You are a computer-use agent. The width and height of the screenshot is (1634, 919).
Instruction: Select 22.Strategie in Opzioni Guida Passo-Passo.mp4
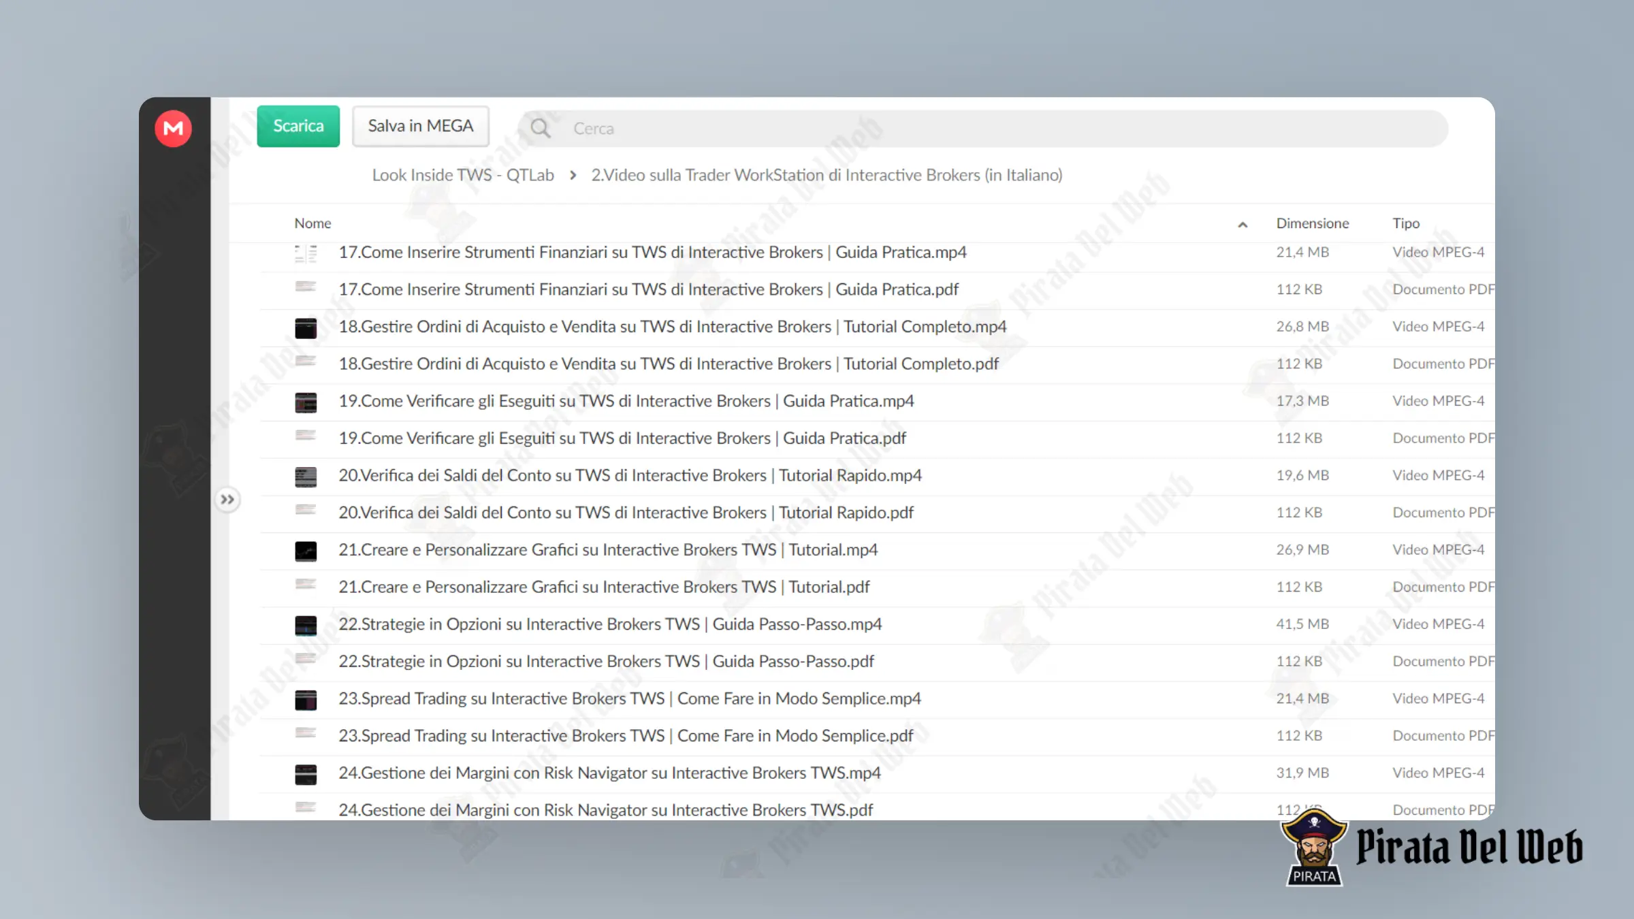(x=610, y=624)
